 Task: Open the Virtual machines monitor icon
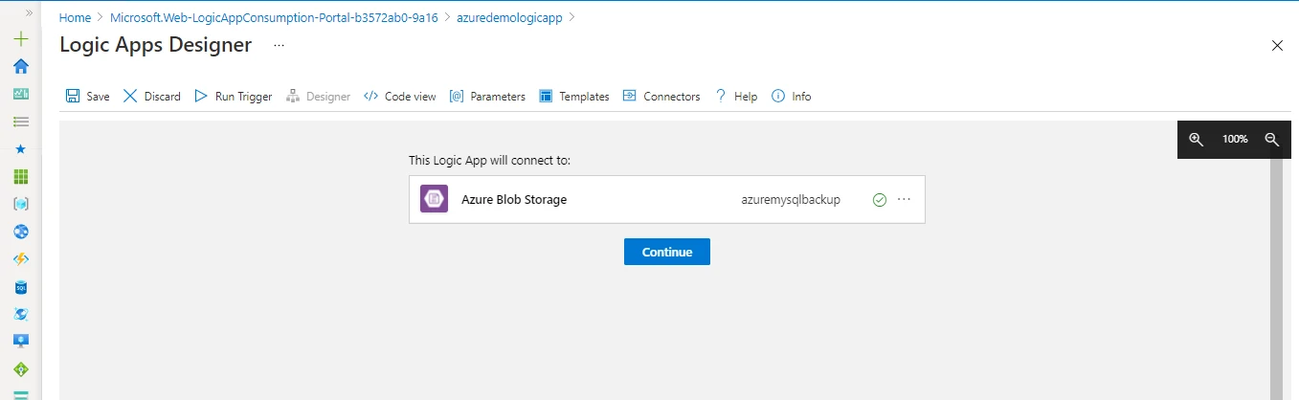tap(20, 342)
